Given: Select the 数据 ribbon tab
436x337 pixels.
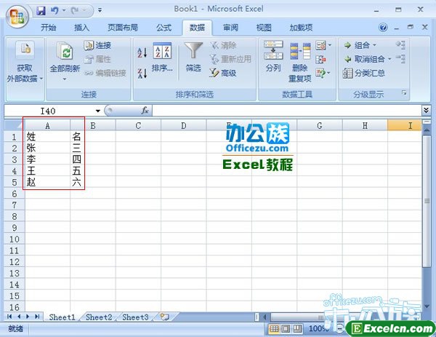Looking at the screenshot, I should (197, 28).
